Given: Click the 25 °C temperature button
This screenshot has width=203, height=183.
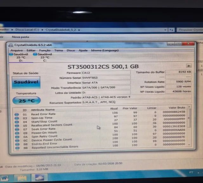Looking at the screenshot, I should click(26, 100).
